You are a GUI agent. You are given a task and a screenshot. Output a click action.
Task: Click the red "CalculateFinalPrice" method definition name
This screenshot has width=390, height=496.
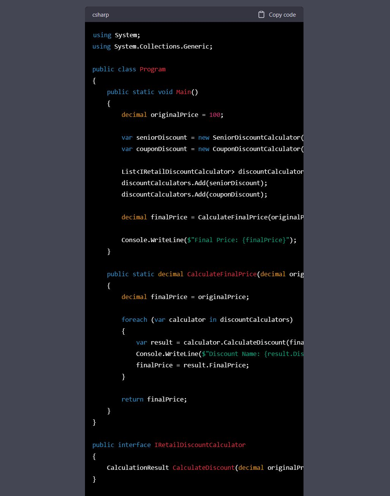coord(222,274)
